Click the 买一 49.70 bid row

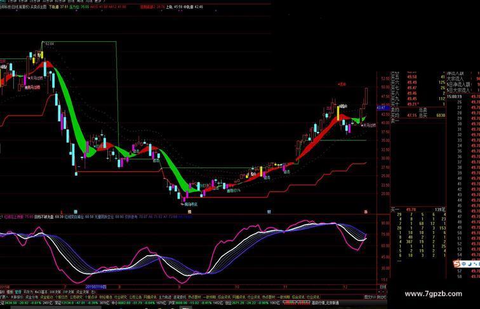(x=418, y=209)
